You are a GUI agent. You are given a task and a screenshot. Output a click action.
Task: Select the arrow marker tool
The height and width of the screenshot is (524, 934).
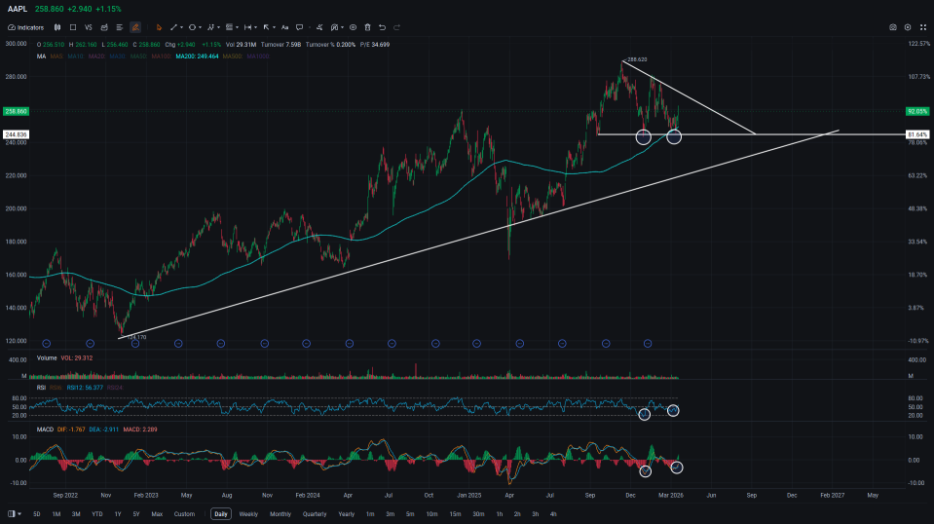tap(266, 27)
